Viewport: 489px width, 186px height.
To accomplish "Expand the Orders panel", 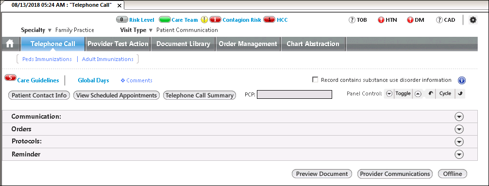I will click(459, 129).
